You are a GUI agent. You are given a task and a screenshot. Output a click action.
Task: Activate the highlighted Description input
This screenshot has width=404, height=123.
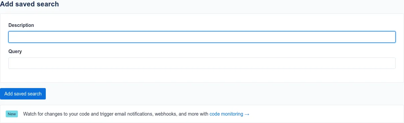(x=202, y=37)
